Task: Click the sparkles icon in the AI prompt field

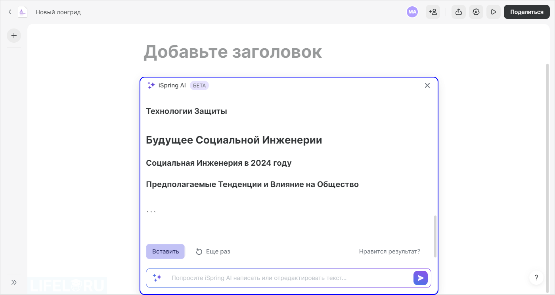Action: (157, 278)
